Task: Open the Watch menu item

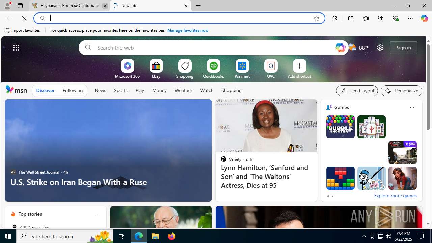Action: tap(207, 90)
